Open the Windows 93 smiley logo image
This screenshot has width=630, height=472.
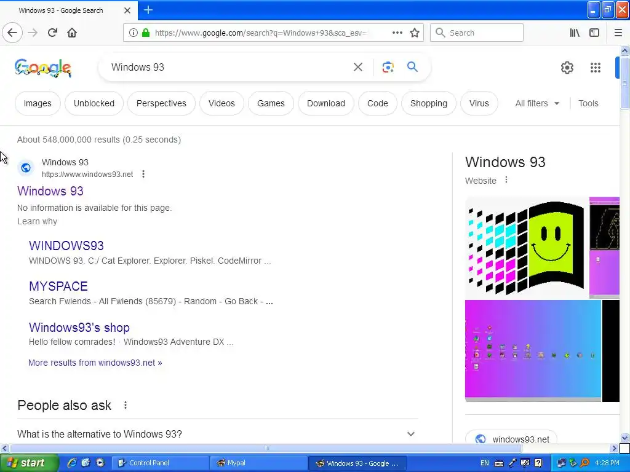pos(526,247)
